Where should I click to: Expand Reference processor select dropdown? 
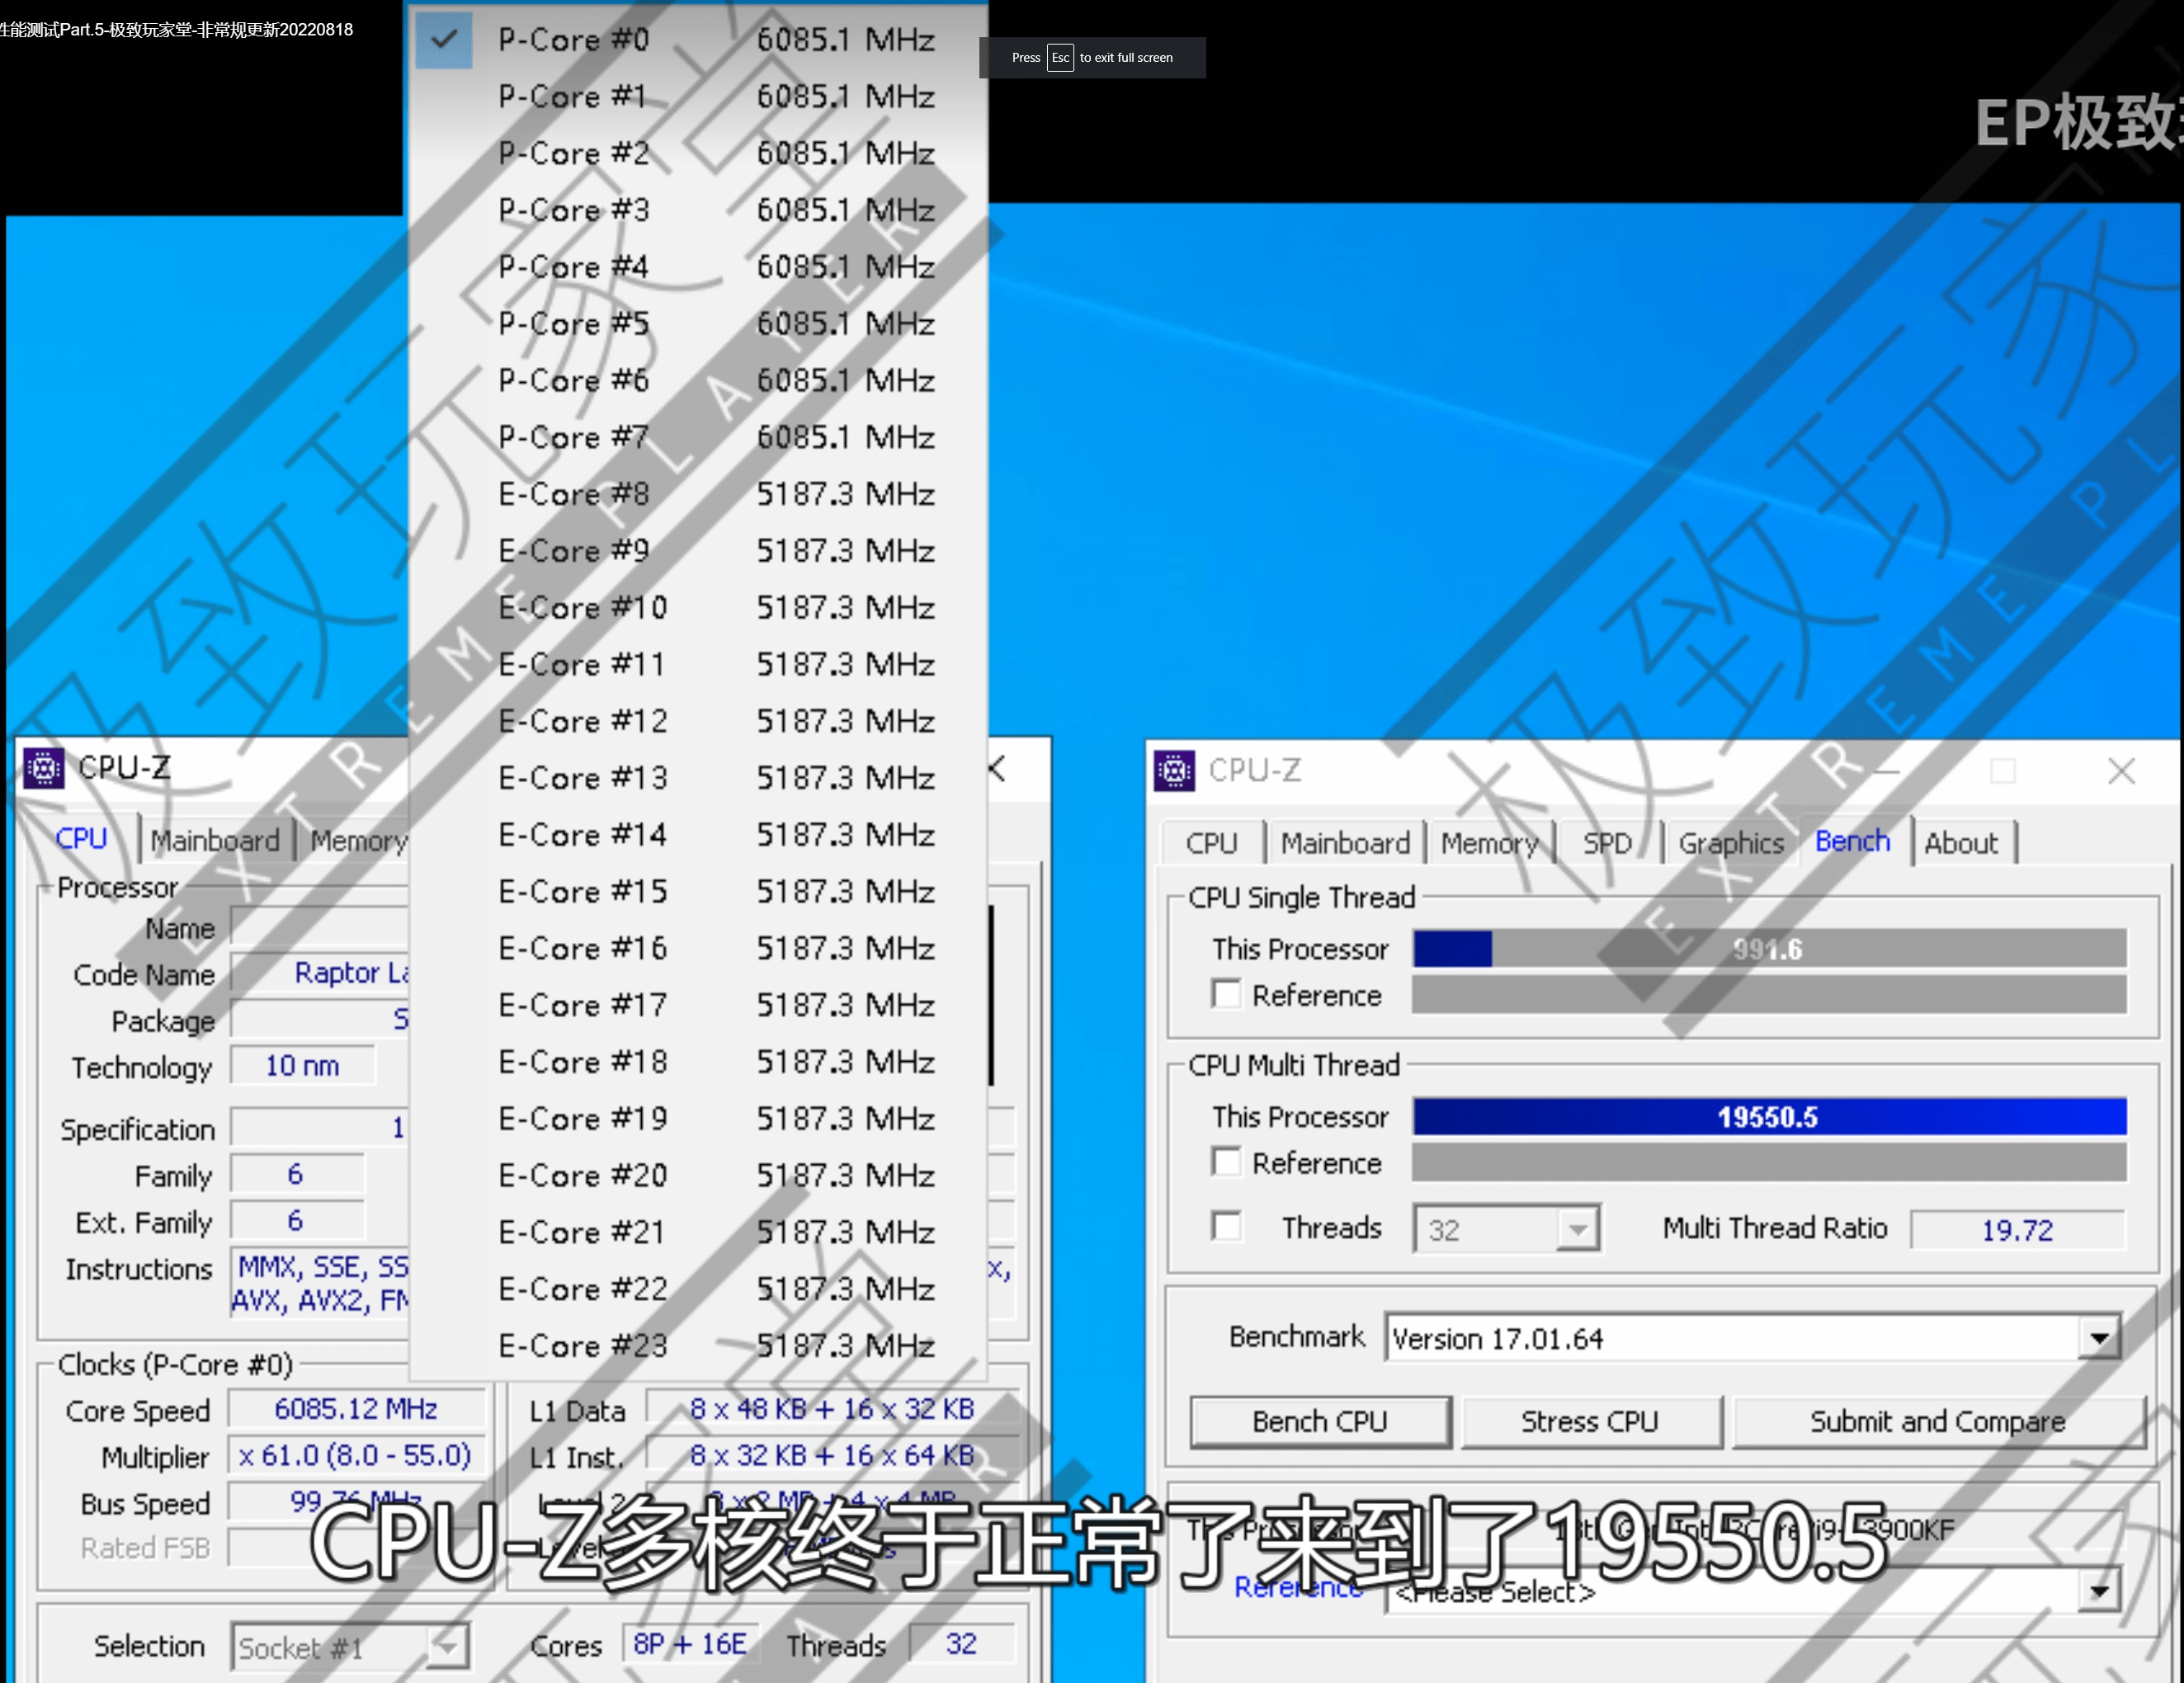point(2098,1591)
